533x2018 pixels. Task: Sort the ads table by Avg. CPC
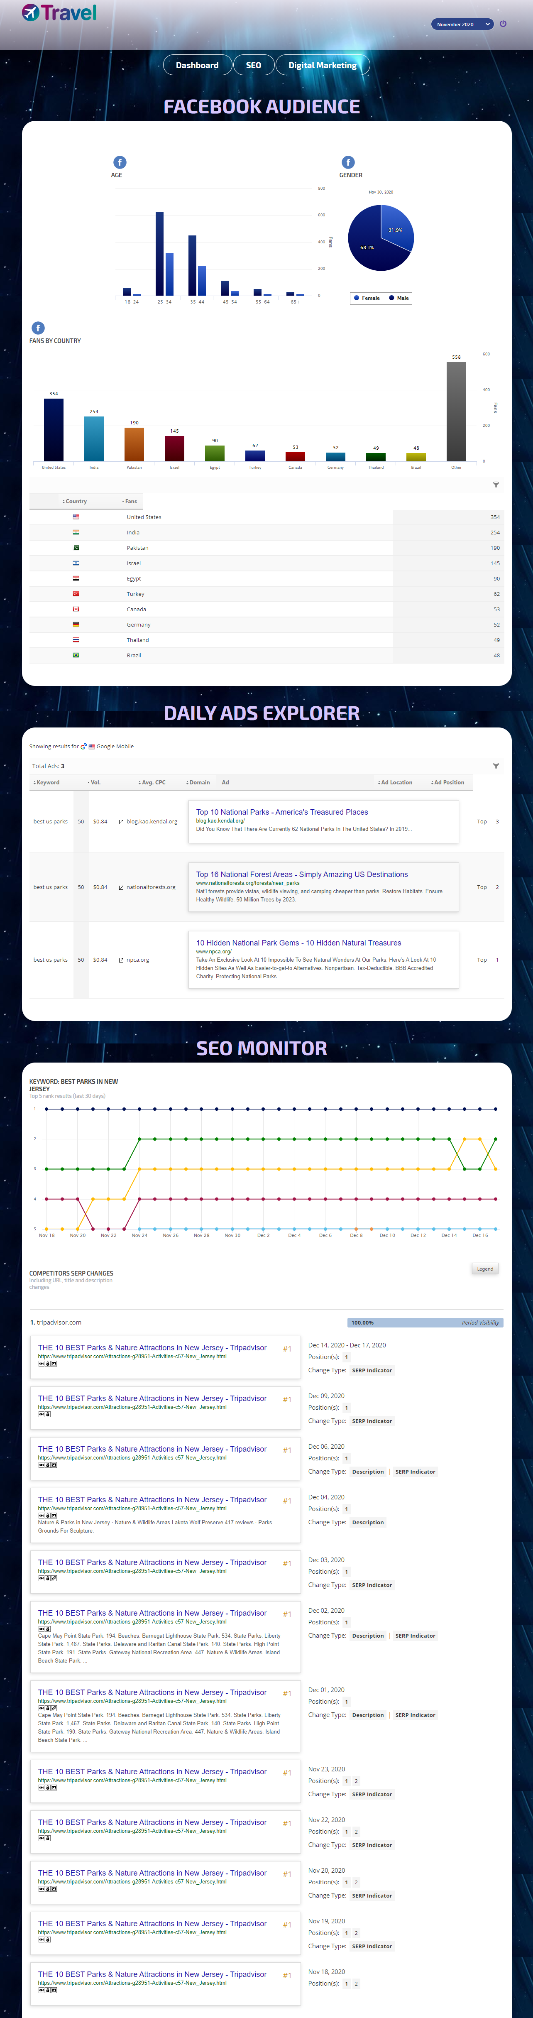click(x=153, y=783)
